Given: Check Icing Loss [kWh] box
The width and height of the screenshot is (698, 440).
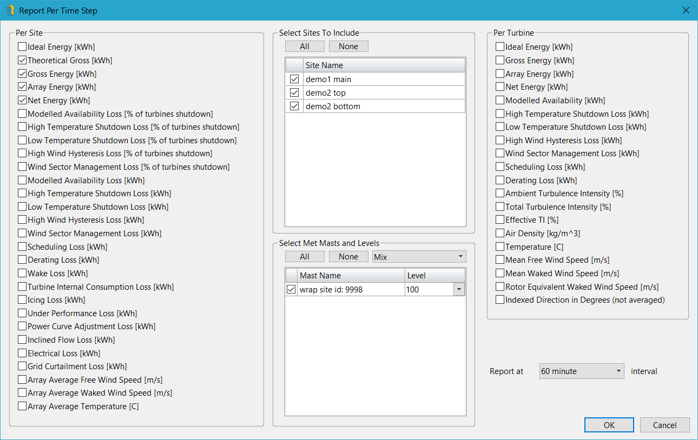Looking at the screenshot, I should pyautogui.click(x=22, y=300).
